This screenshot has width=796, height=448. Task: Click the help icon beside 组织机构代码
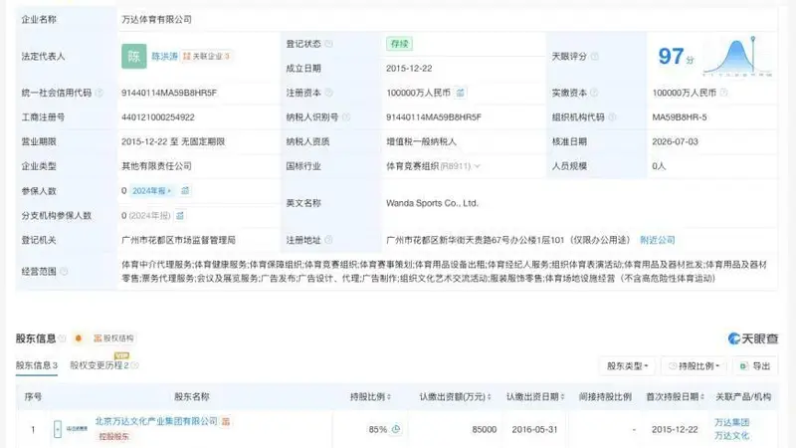click(x=612, y=117)
